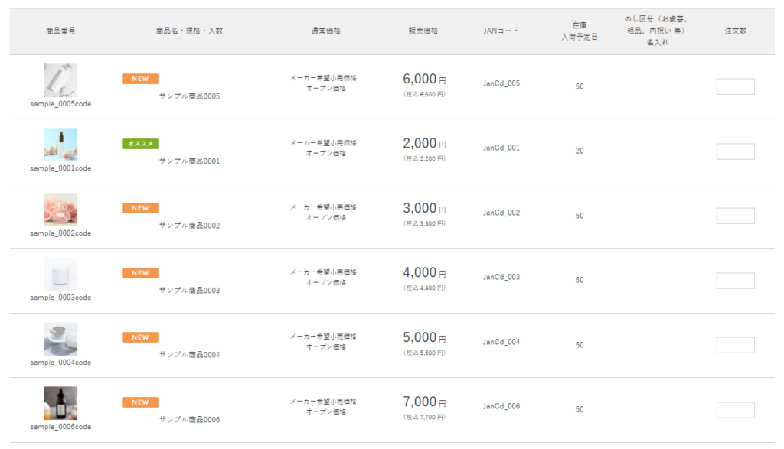Focus the quantity input for JanCd_001

(x=735, y=151)
